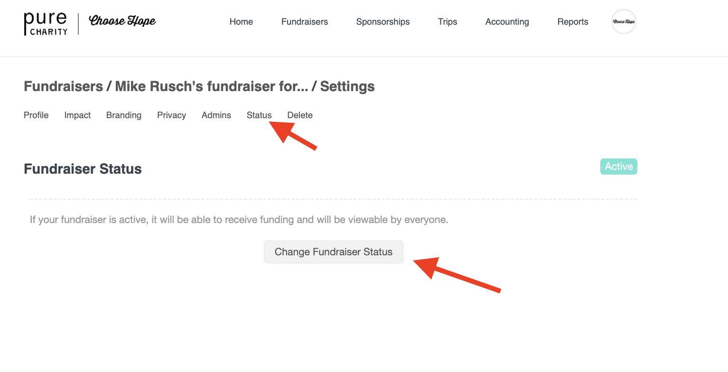
Task: Go to the Home navigation item
Action: (241, 22)
